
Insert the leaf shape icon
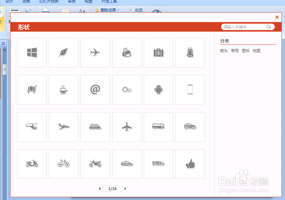(64, 53)
